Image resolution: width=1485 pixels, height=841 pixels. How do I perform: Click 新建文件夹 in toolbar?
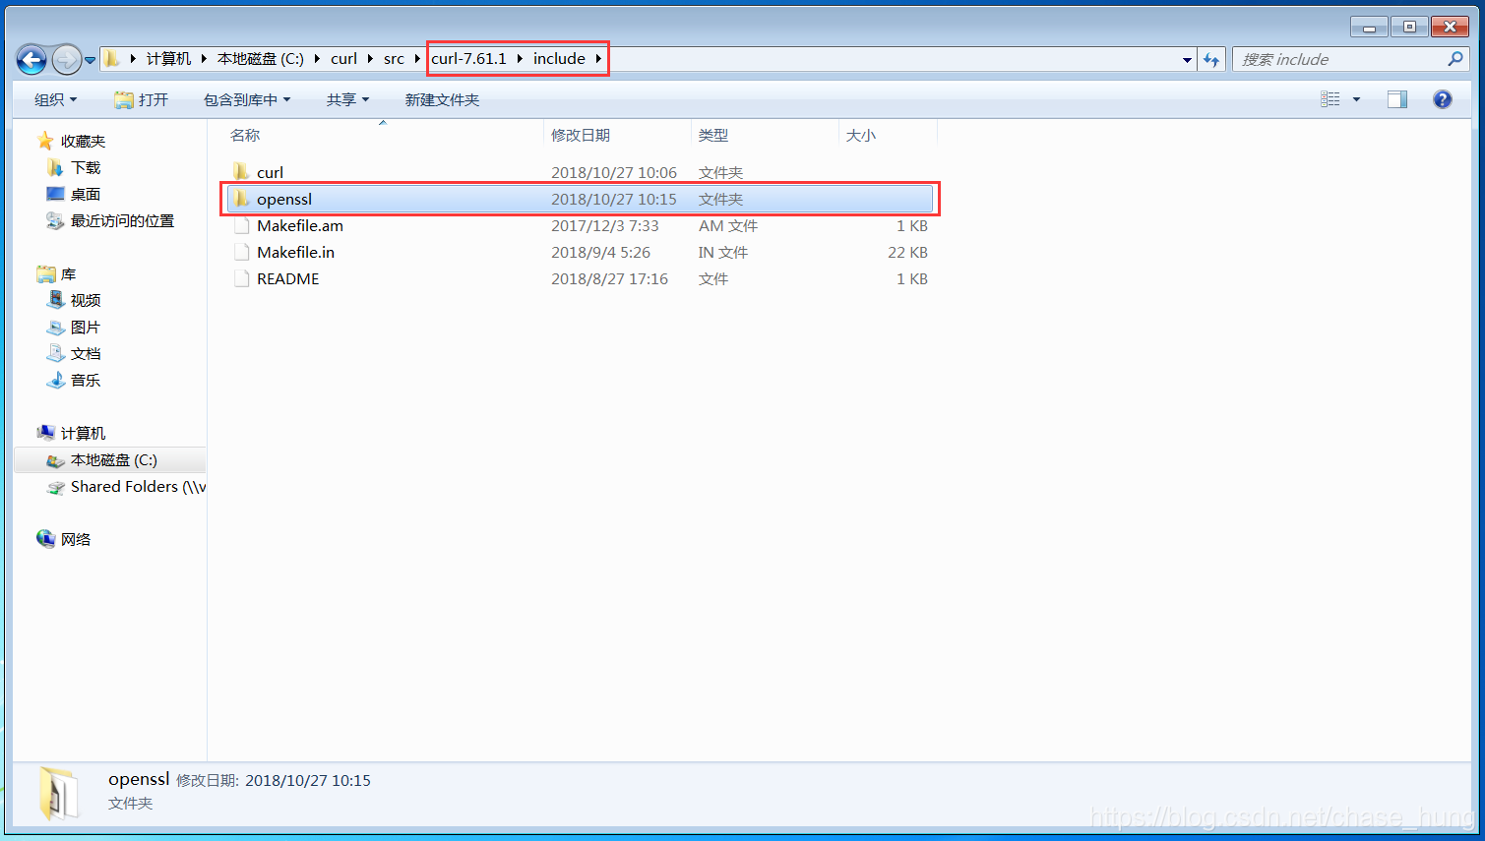pos(442,99)
